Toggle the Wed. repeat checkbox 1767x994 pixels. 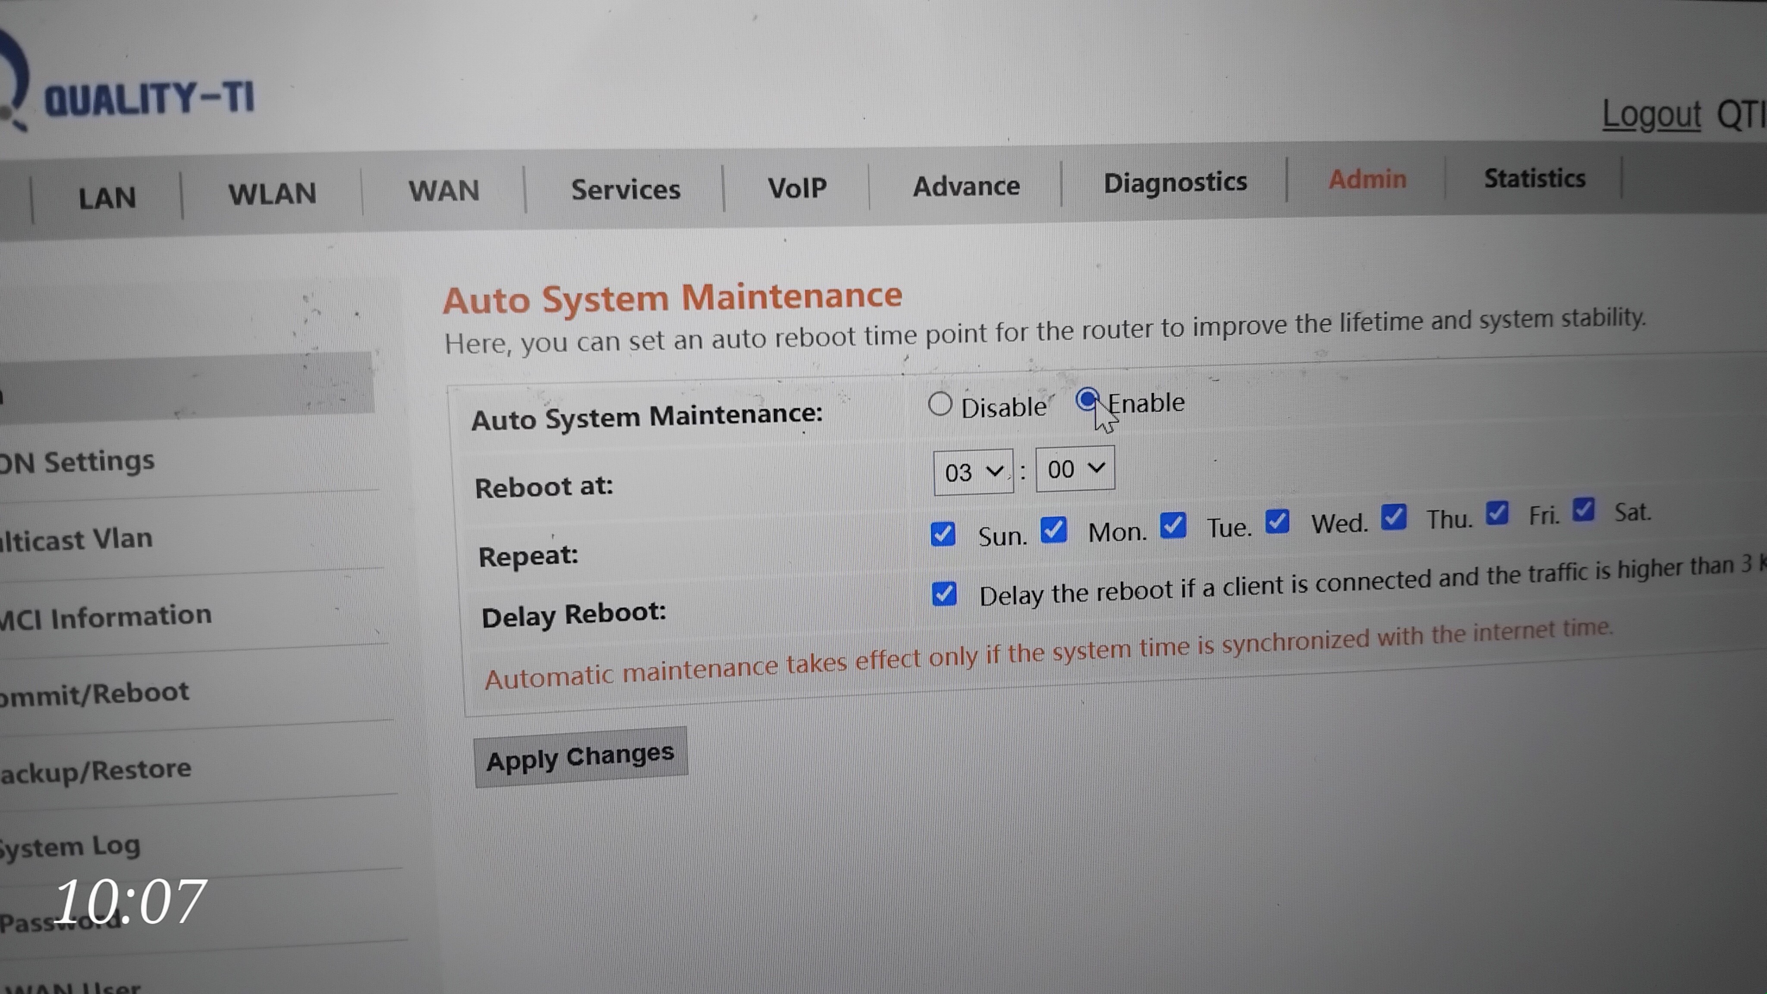[x=1277, y=521]
